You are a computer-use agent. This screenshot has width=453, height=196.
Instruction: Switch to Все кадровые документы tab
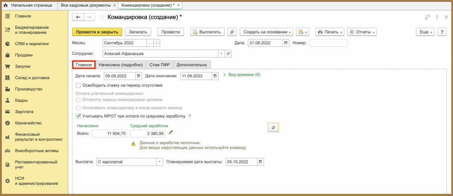(x=85, y=5)
